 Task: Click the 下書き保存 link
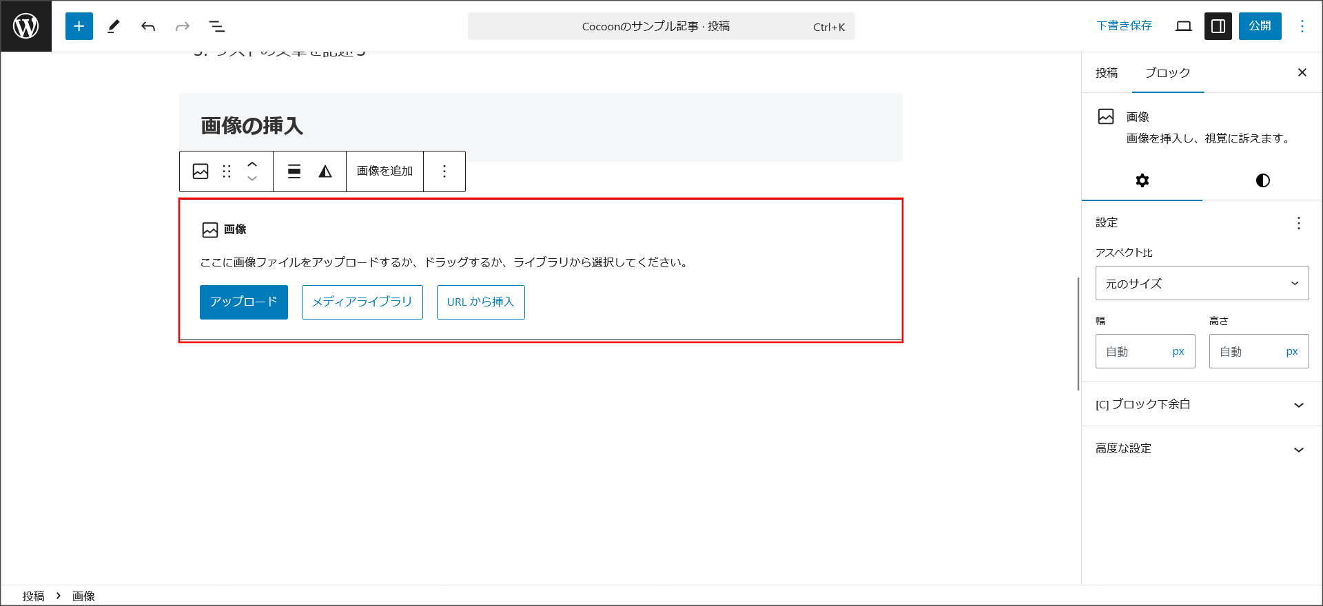point(1124,26)
